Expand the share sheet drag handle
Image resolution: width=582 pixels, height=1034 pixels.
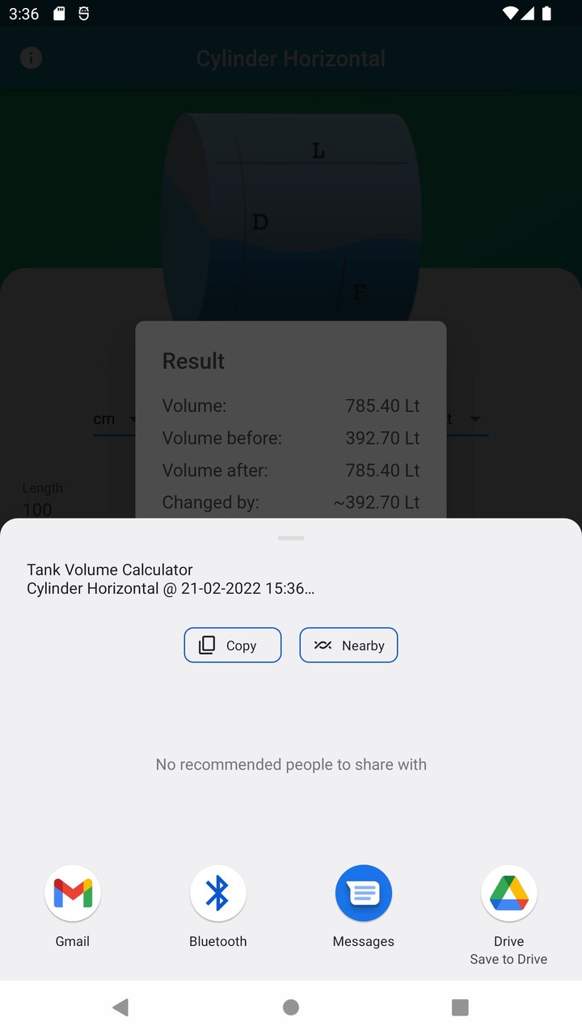coord(291,537)
